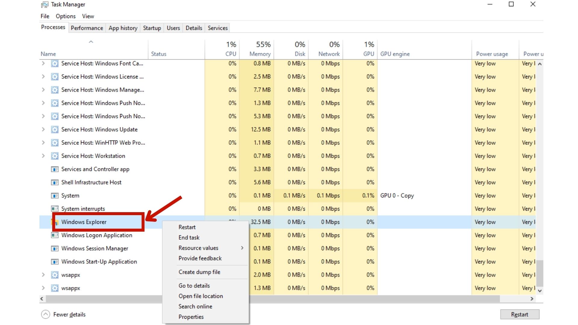Click the Fewer details link
The image size is (578, 325).
coord(69,314)
